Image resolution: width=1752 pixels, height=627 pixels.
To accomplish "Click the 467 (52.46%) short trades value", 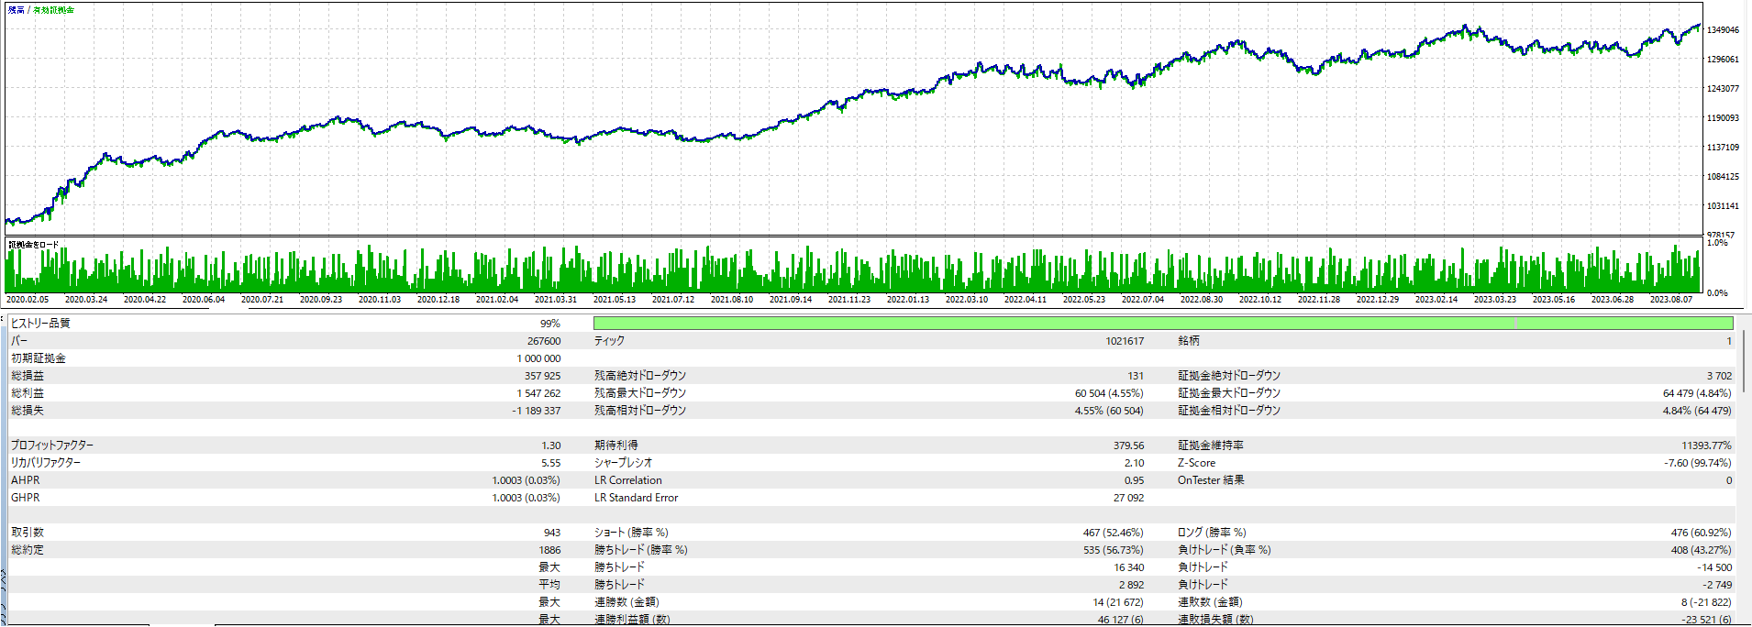I will click(1114, 533).
